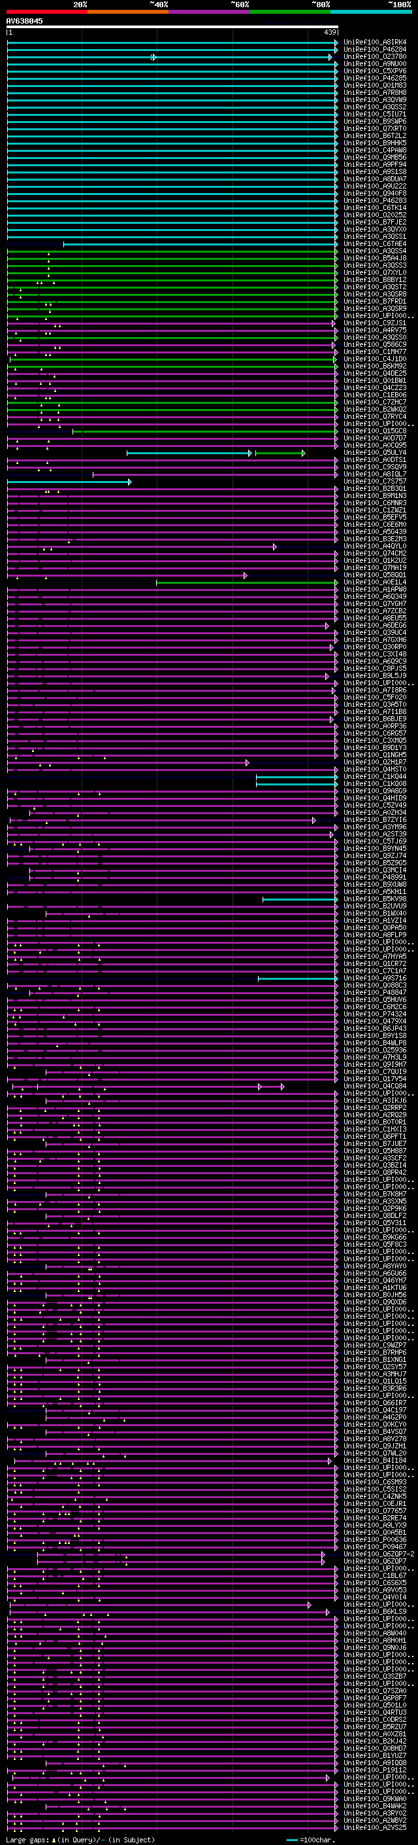Click the white query sequence bar
The image size is (418, 1845).
[172, 26]
